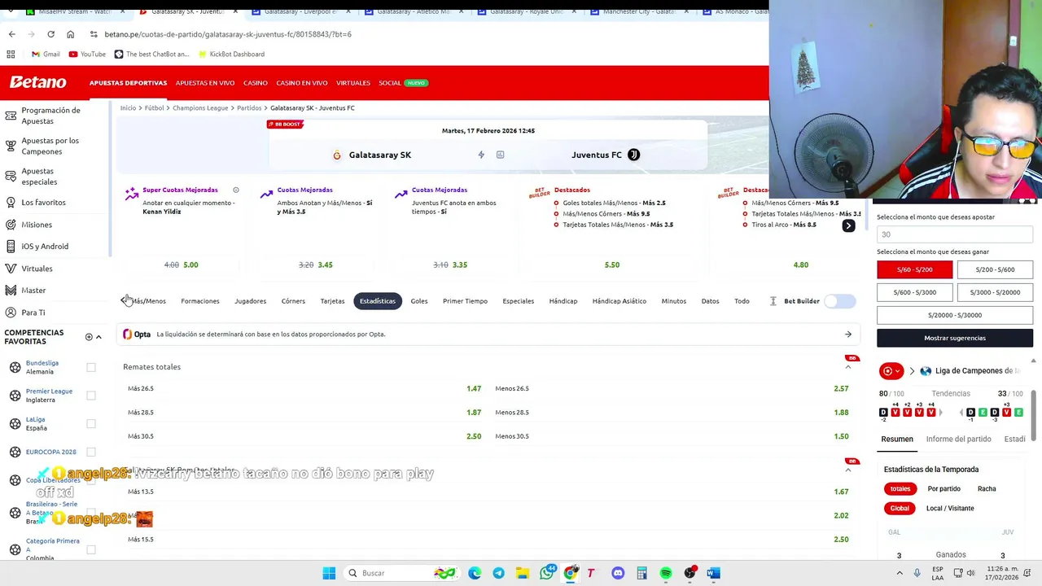Open the Opta info arrow

847,335
